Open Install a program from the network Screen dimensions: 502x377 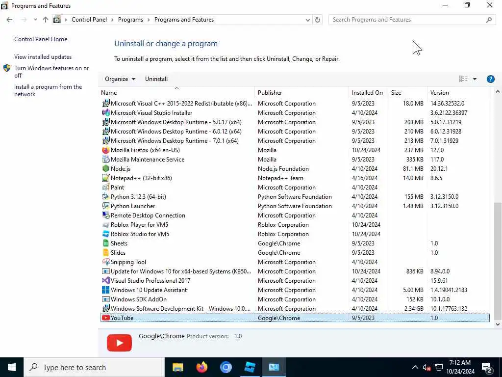pos(48,90)
